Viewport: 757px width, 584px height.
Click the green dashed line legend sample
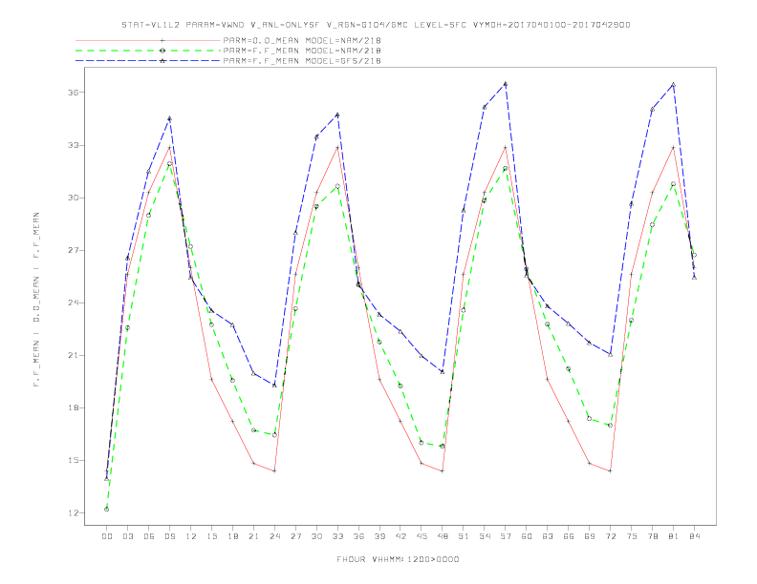click(x=148, y=51)
